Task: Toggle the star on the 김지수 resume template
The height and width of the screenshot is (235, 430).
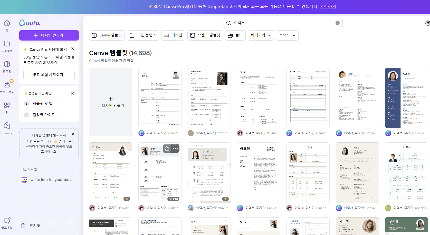Action: point(167,149)
